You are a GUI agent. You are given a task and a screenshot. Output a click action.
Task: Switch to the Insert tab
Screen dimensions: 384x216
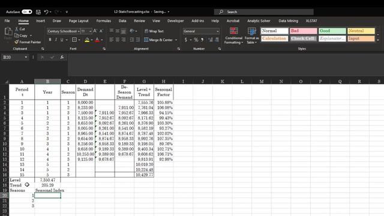coord(40,21)
